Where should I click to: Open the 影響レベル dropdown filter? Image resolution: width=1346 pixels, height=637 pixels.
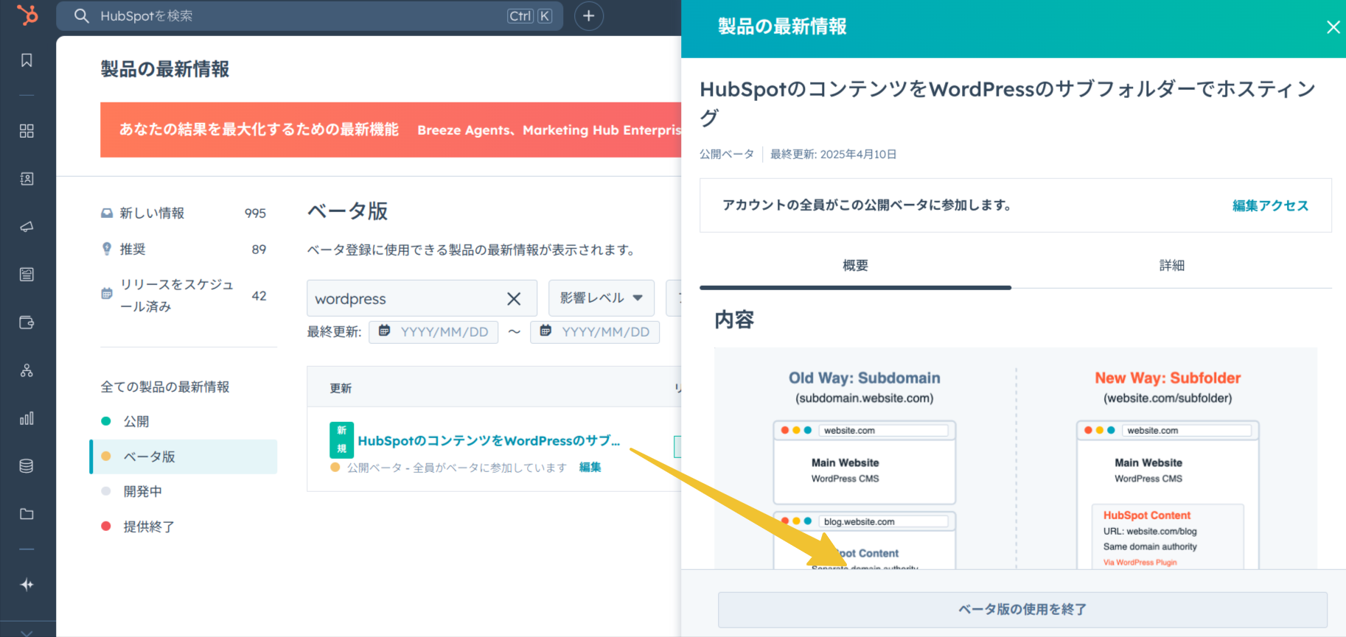(x=601, y=298)
